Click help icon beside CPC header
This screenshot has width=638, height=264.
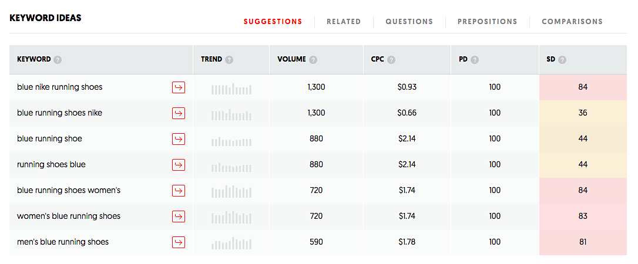(x=391, y=60)
